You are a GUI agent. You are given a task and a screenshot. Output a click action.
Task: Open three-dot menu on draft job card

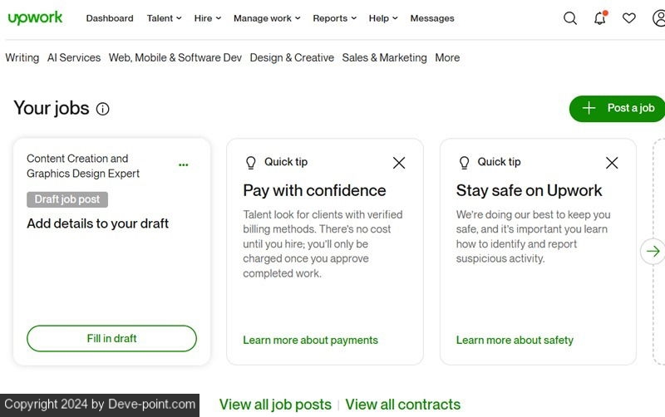pos(184,165)
